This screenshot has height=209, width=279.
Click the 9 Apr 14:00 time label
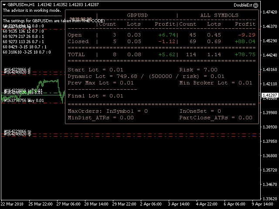coord(262,204)
